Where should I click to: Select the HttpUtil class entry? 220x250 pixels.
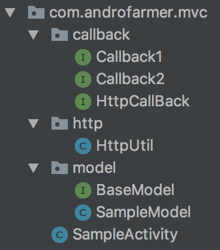pos(125,145)
